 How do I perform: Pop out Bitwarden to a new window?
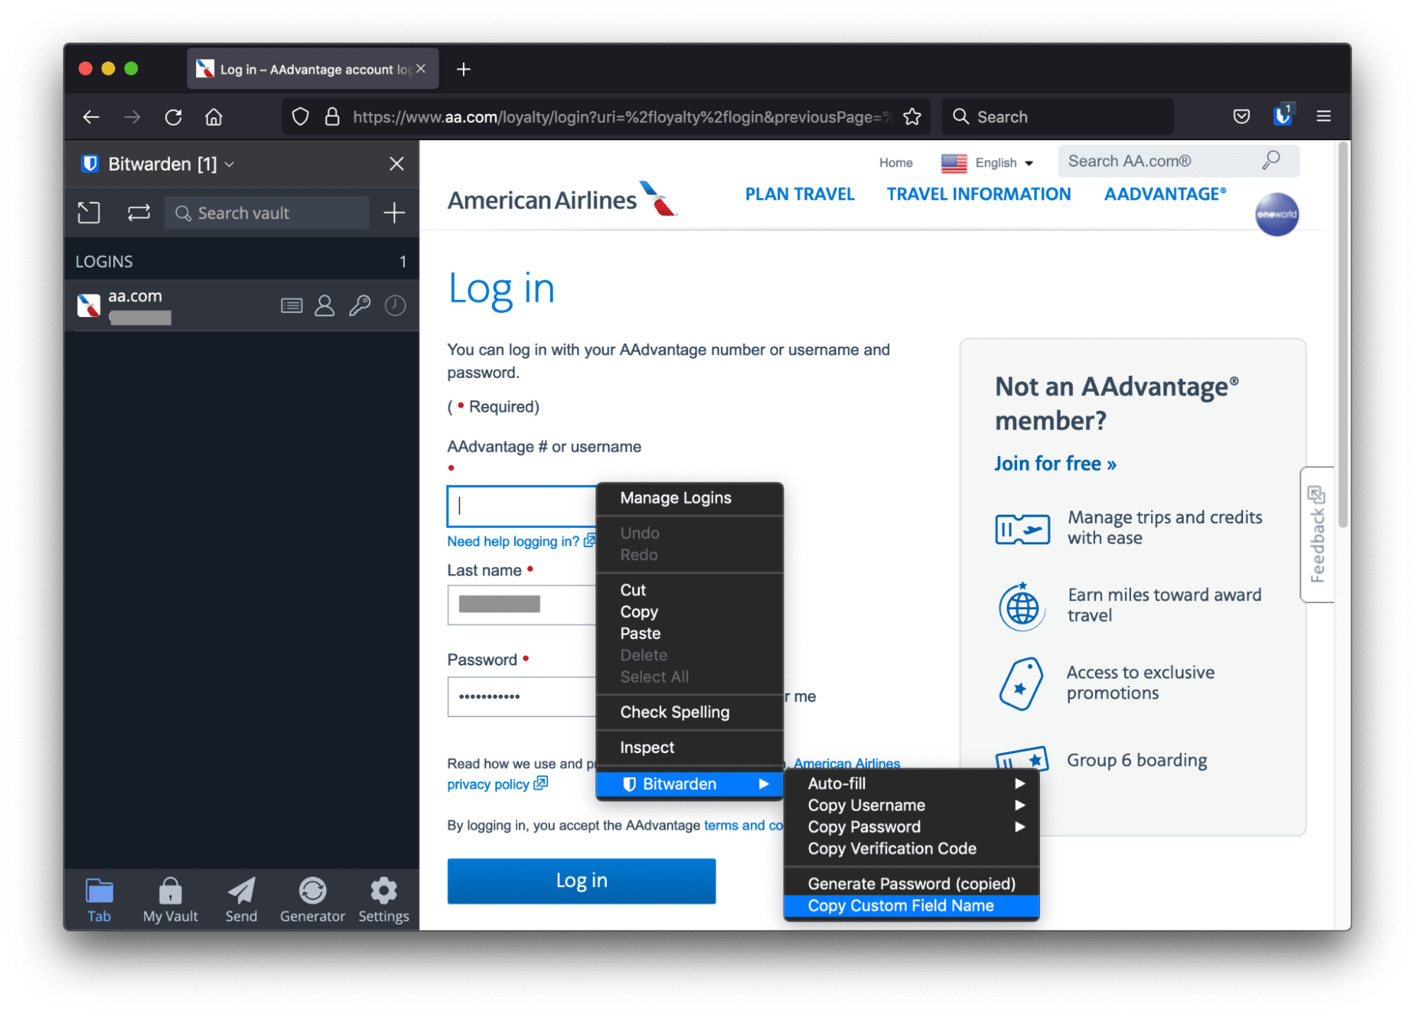point(88,213)
